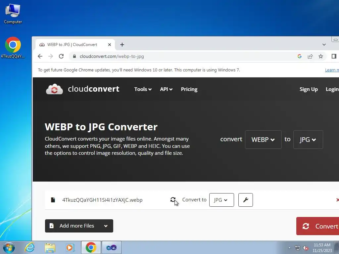Start conversion with the red Convert button
This screenshot has height=254, width=339.
[x=317, y=226]
